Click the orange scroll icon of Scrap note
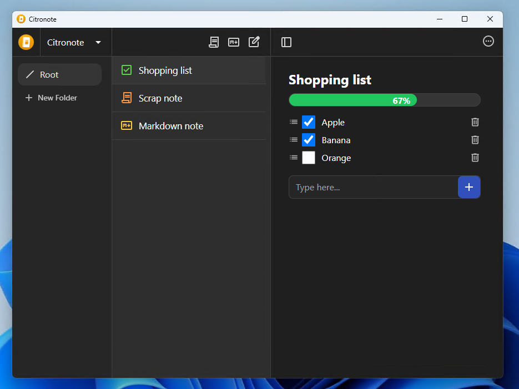 pos(127,98)
